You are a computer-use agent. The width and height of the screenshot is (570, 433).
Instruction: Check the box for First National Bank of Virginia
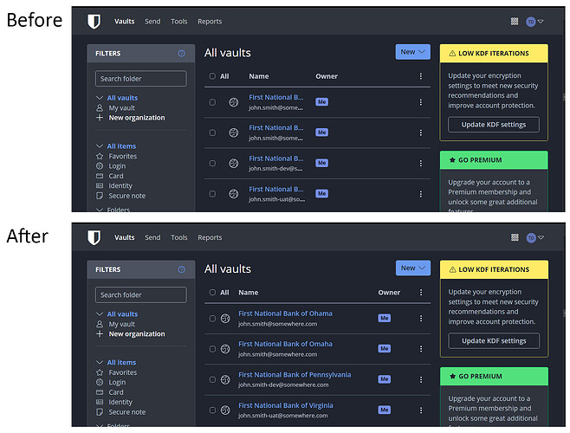point(212,410)
